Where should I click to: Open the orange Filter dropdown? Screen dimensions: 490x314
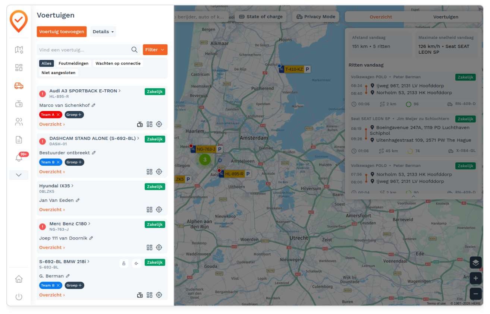click(x=155, y=50)
